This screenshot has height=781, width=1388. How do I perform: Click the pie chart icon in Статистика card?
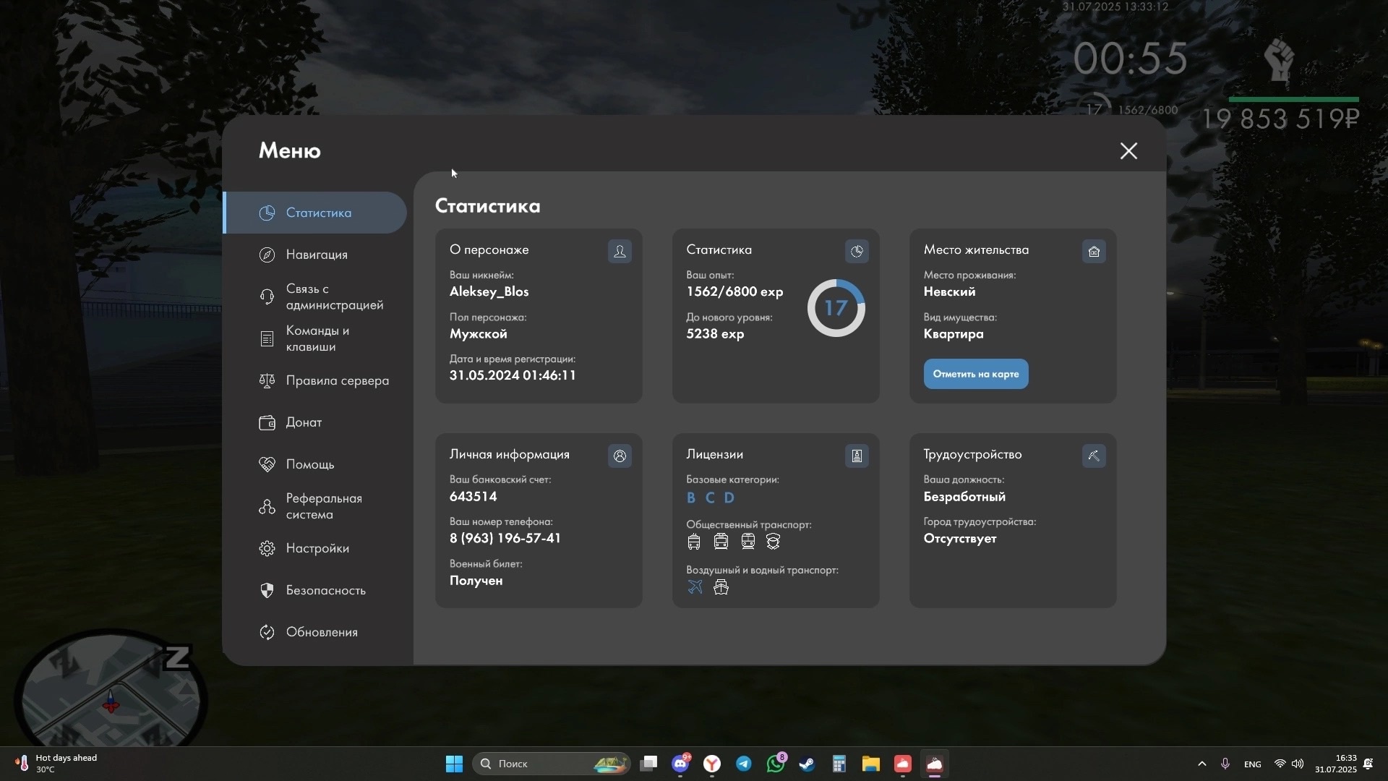[857, 251]
